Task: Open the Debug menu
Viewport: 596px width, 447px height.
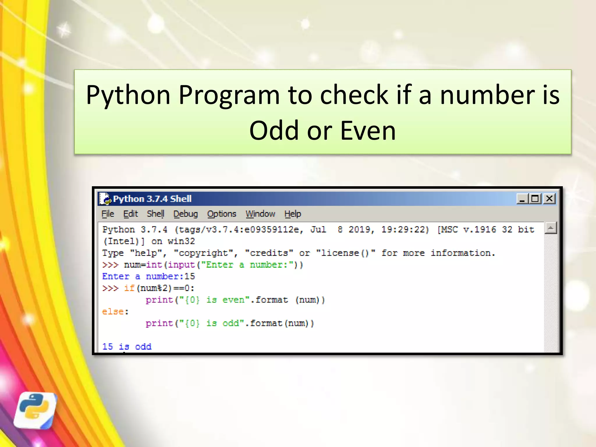Action: 185,214
